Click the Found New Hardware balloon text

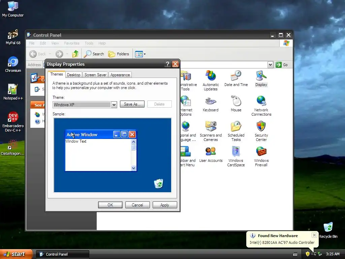point(282,242)
